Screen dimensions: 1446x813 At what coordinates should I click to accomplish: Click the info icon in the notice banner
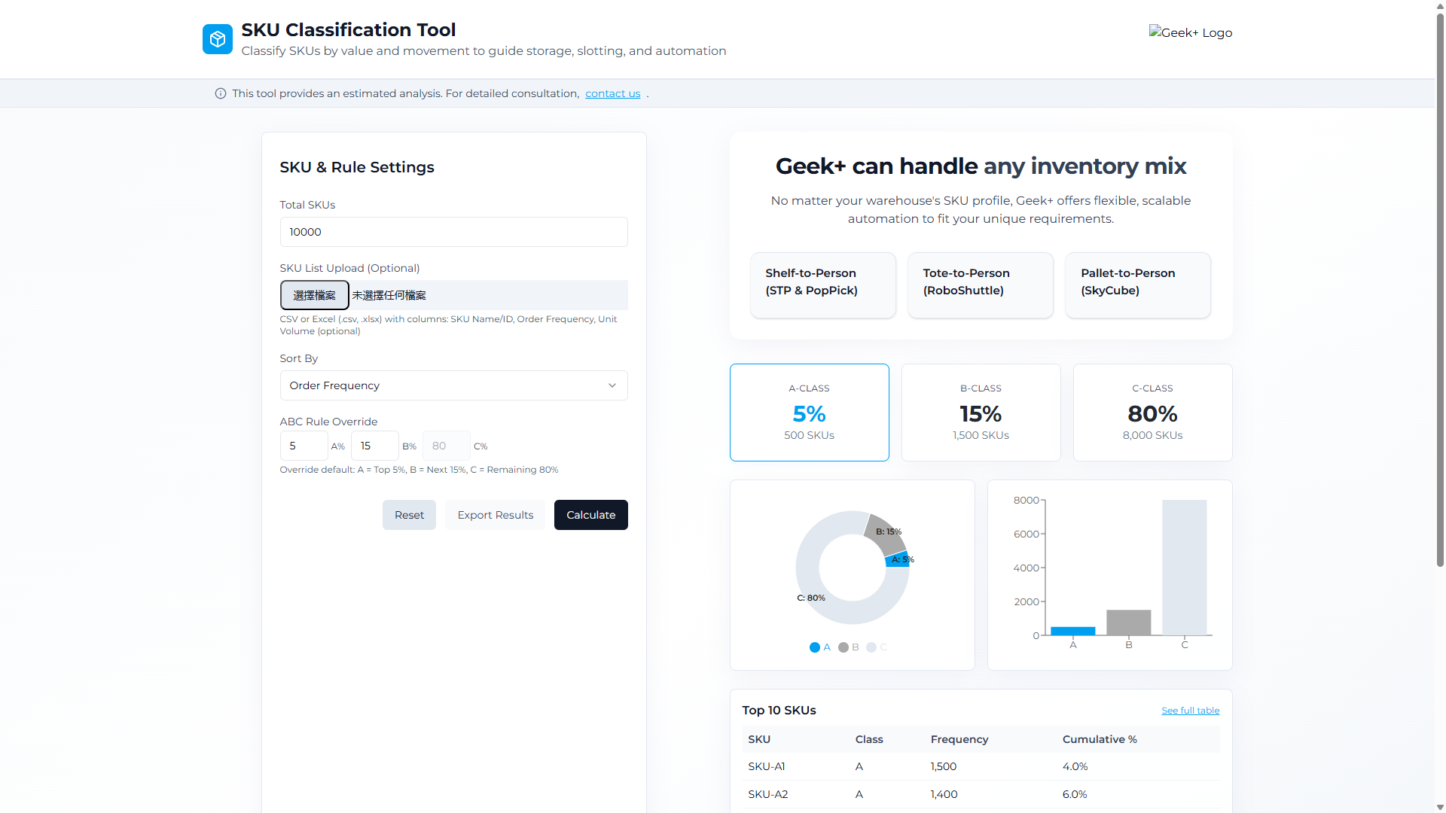pyautogui.click(x=219, y=93)
